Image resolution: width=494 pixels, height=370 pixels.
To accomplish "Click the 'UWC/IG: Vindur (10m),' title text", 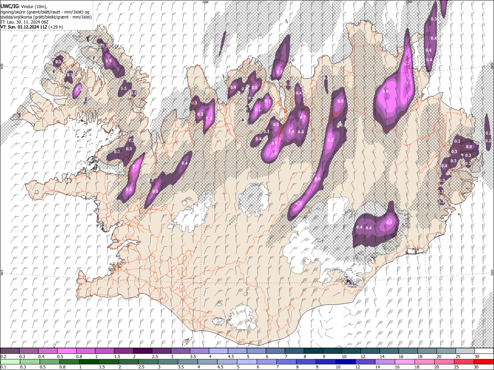I will click(x=23, y=7).
